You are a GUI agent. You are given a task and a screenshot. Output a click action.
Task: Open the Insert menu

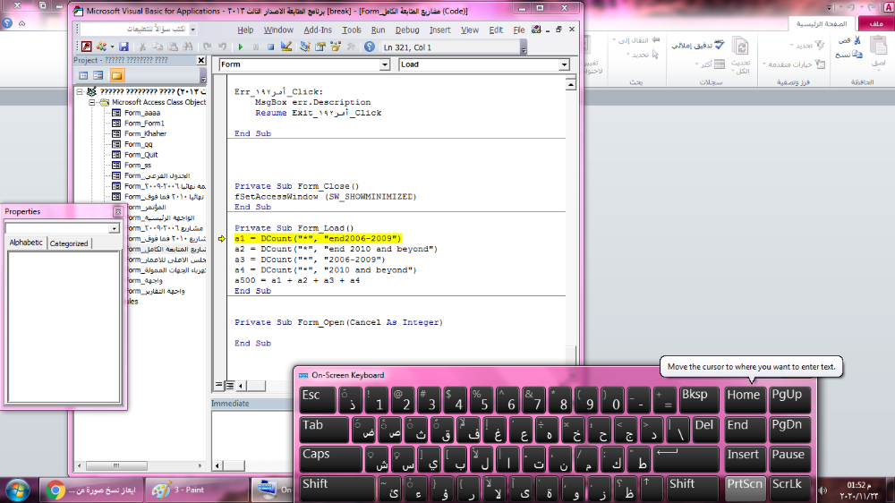[439, 30]
